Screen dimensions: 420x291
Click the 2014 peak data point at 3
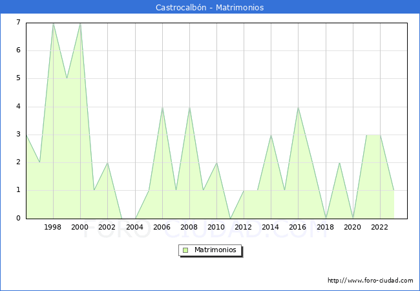click(271, 135)
